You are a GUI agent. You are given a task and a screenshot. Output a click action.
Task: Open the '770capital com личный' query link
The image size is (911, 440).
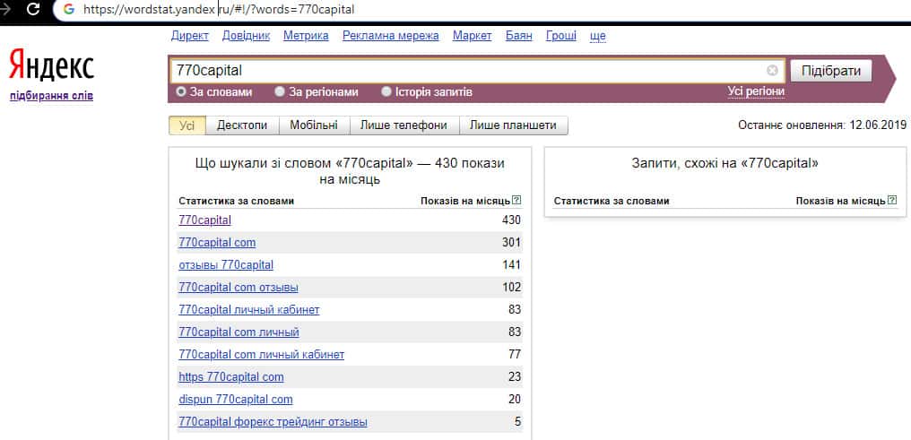pyautogui.click(x=239, y=332)
